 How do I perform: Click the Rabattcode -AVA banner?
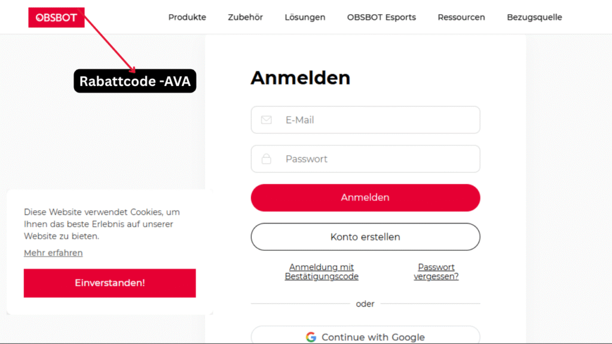pyautogui.click(x=134, y=81)
